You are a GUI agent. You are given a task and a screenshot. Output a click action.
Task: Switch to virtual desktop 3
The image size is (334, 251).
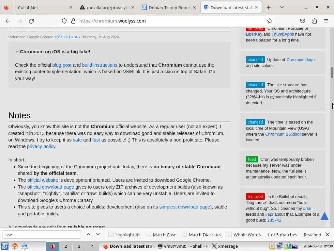click(x=79, y=246)
